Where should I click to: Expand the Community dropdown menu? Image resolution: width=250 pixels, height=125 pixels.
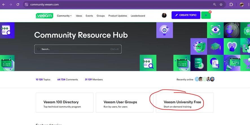(x=64, y=16)
